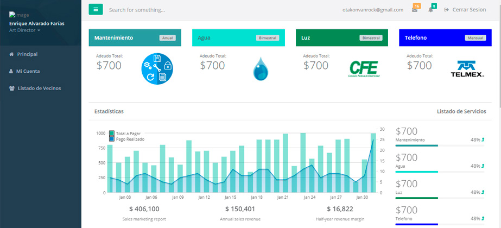This screenshot has width=501, height=228.
Task: Click the Listado de Vecinos group icon
Action: click(x=11, y=88)
